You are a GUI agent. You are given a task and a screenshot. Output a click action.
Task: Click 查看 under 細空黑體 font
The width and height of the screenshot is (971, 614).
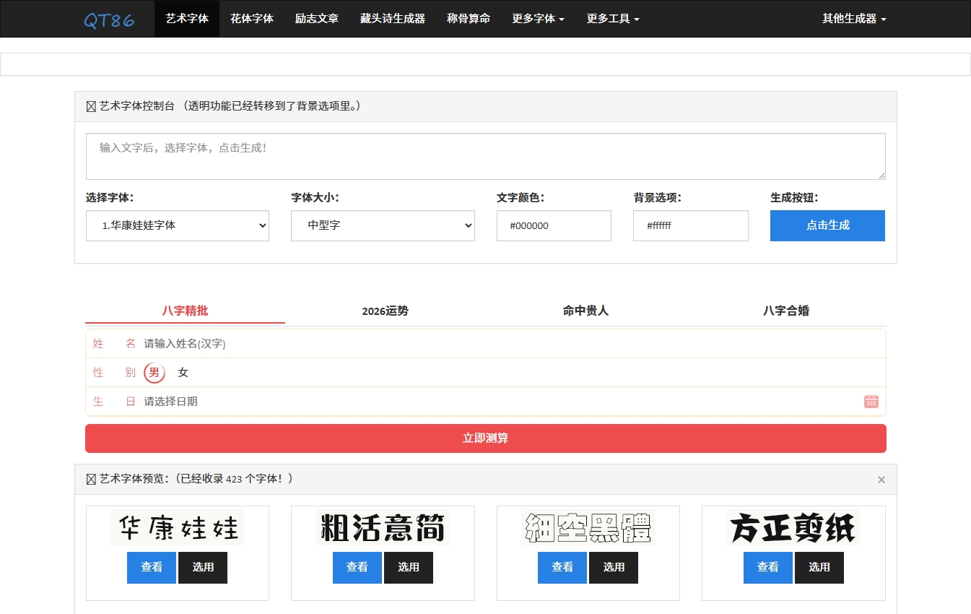(x=562, y=568)
